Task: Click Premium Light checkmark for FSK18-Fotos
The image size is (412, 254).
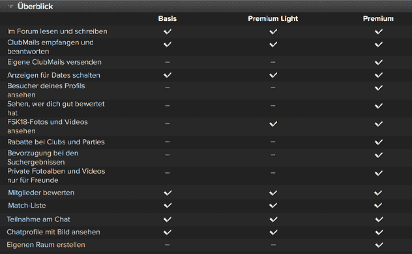Action: [x=273, y=123]
